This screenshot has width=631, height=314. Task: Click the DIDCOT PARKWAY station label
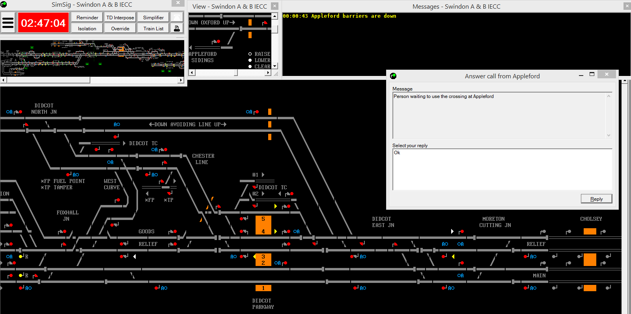click(263, 304)
